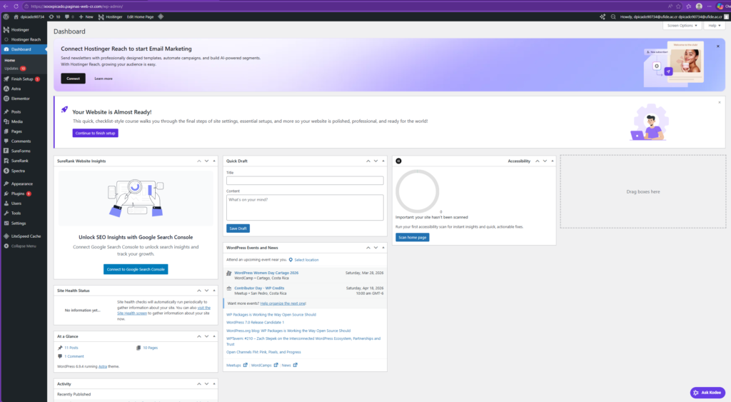Open the Astra sidebar menu
The width and height of the screenshot is (731, 402).
[x=24, y=89]
